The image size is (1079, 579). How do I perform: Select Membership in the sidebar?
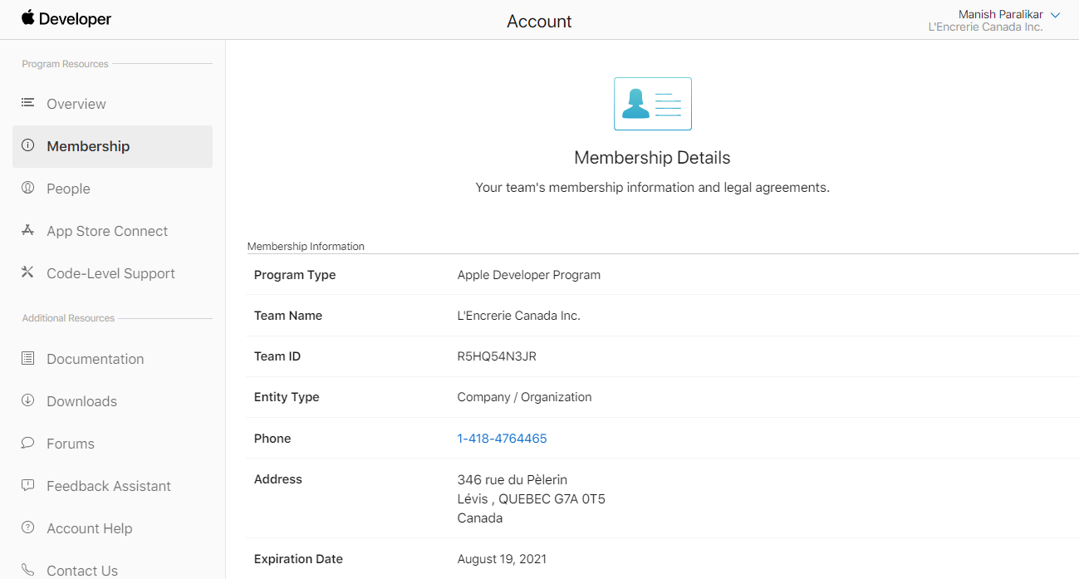pyautogui.click(x=112, y=146)
